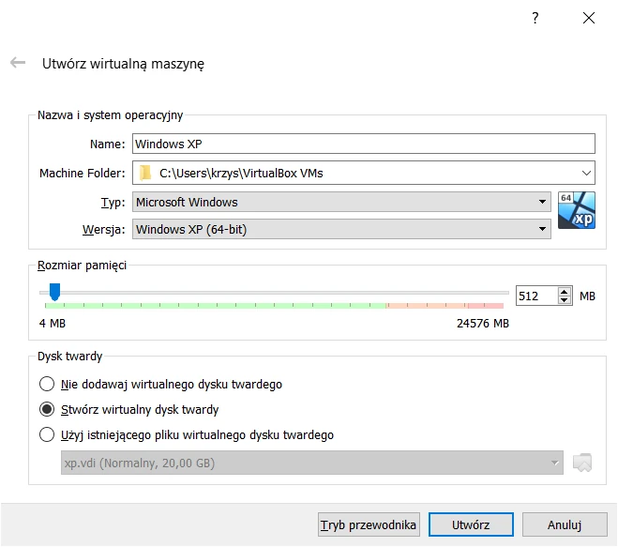Image resolution: width=618 pixels, height=547 pixels.
Task: Click the 'Anuluj' button
Action: pyautogui.click(x=565, y=524)
